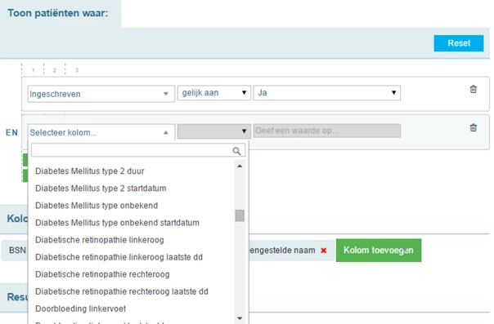Click the 'Geef een waarde op...' field

(326, 131)
